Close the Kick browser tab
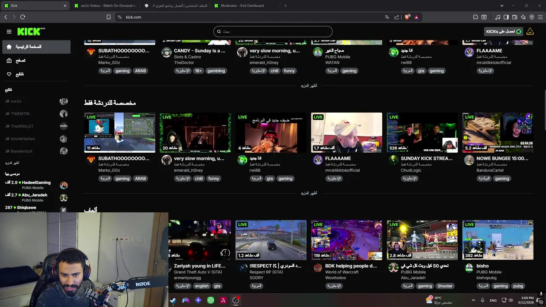The height and width of the screenshot is (307, 546). tap(65, 6)
